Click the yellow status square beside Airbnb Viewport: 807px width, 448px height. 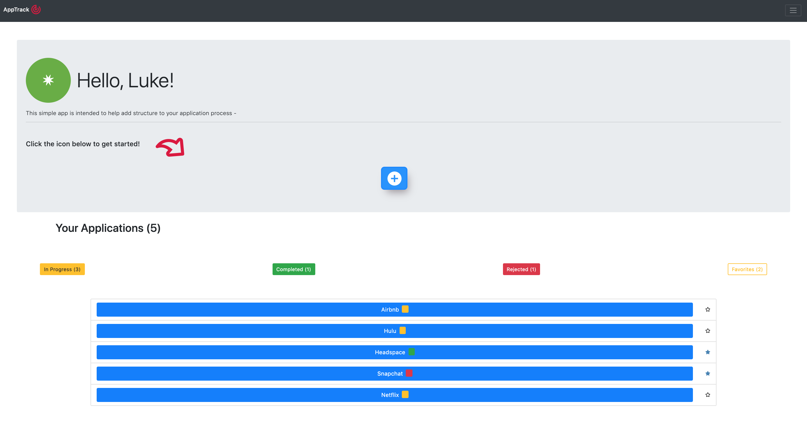(405, 309)
